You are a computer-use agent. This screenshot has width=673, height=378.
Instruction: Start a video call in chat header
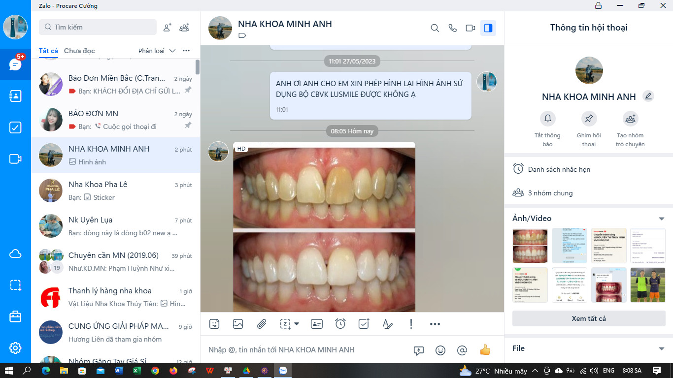coord(470,28)
